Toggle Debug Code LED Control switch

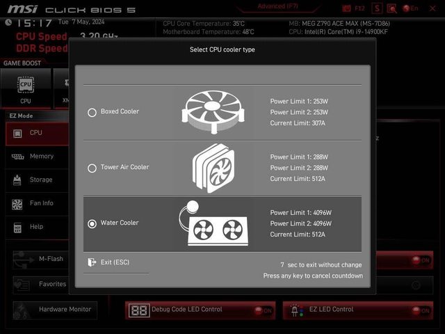click(x=263, y=311)
